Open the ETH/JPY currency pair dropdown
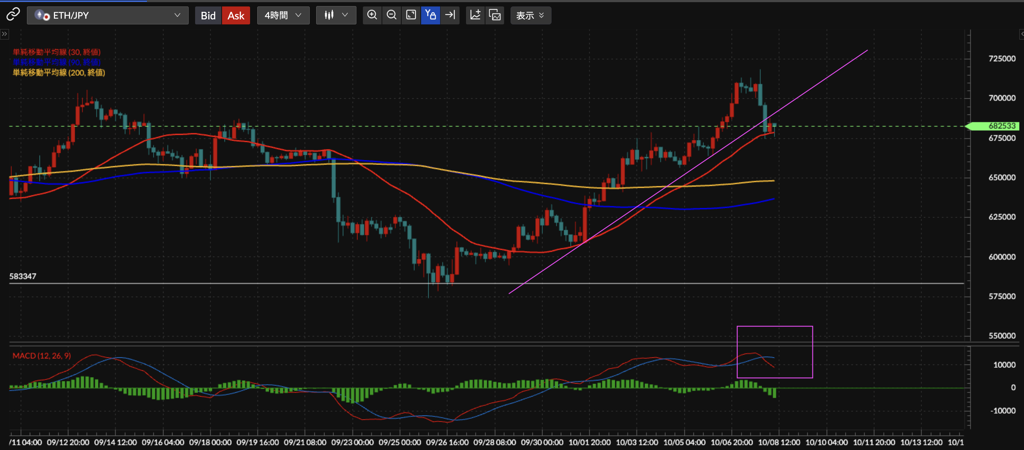This screenshot has height=450, width=1024. (108, 15)
